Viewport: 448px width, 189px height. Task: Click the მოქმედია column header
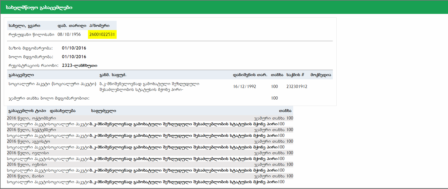coord(321,75)
